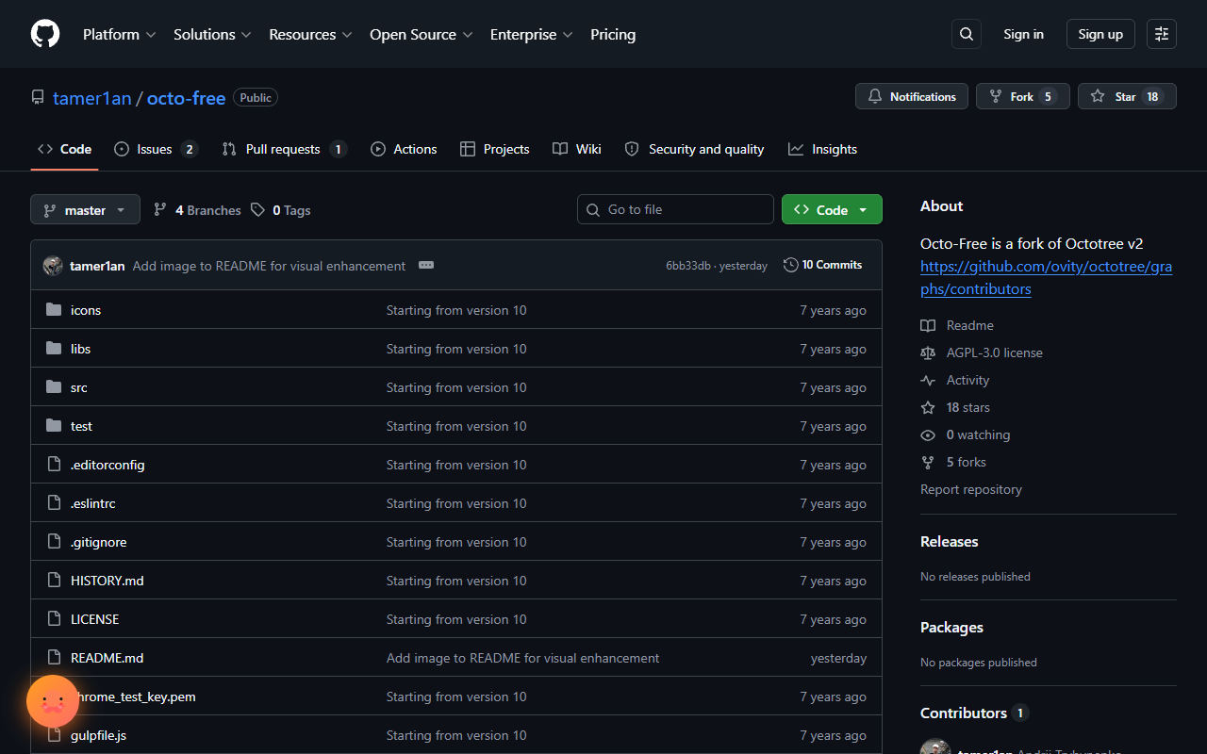The height and width of the screenshot is (754, 1207).
Task: Click the src folder icon
Action: coord(54,387)
